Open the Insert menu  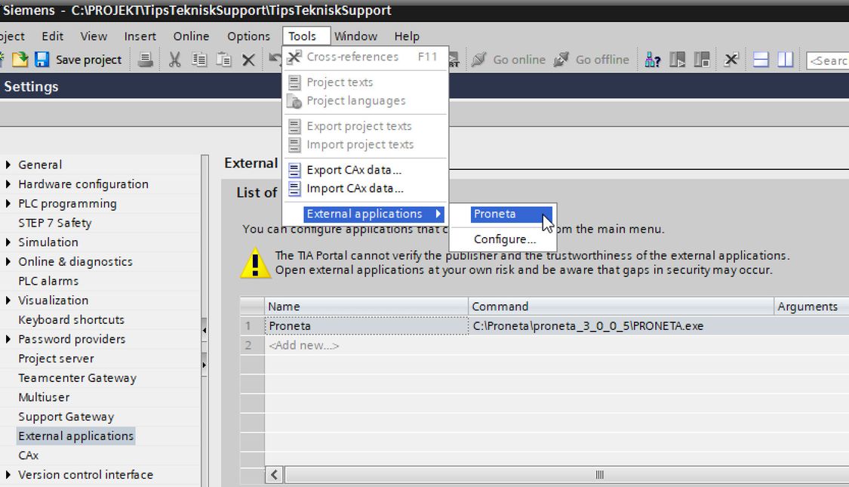(x=140, y=36)
